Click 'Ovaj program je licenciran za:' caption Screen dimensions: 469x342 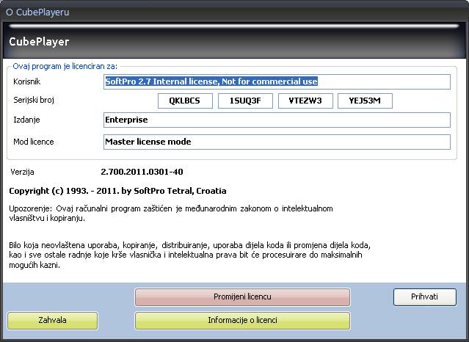click(x=65, y=66)
